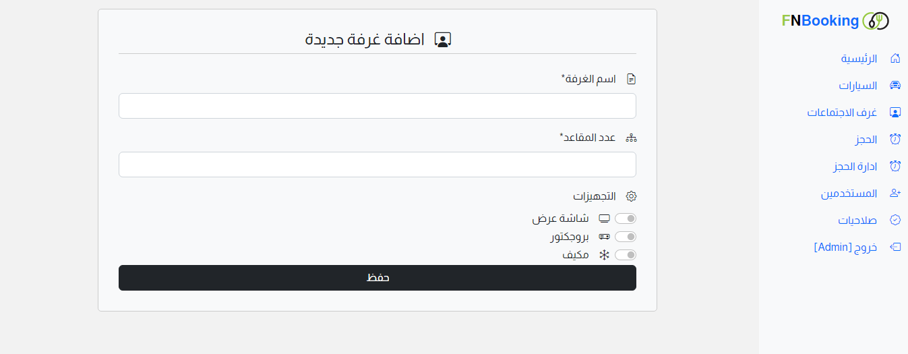Click the clock icon beside ادارة الحجز
This screenshot has height=354, width=908.
[895, 167]
